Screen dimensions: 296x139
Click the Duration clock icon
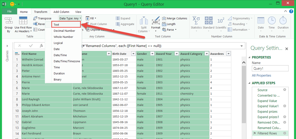pyautogui.click(x=283, y=21)
